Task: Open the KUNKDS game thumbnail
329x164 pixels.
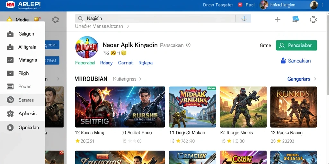Action: 294,107
